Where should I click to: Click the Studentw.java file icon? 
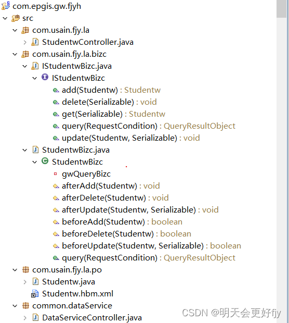[35, 282]
